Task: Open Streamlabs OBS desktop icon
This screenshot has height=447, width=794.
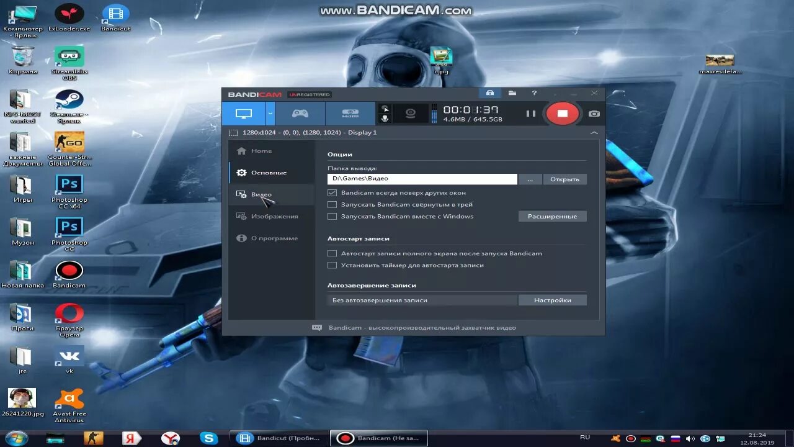Action: [x=69, y=63]
